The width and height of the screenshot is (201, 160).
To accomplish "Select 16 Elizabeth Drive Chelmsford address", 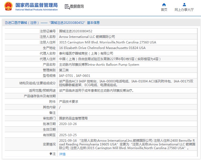I will pos(102,48).
